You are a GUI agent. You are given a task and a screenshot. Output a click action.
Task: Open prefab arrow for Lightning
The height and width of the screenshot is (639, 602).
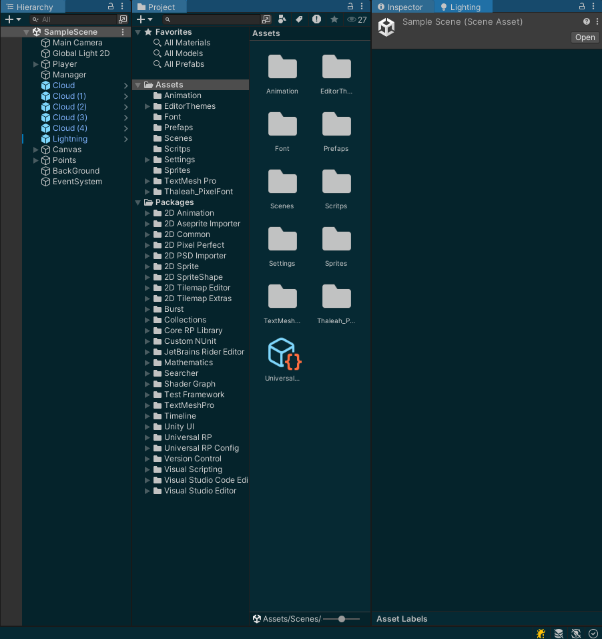click(x=126, y=139)
